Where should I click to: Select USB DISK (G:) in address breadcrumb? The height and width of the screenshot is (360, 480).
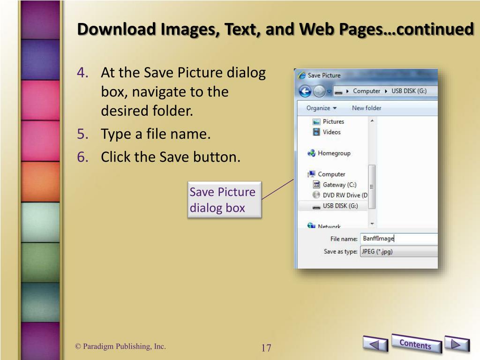(x=409, y=91)
